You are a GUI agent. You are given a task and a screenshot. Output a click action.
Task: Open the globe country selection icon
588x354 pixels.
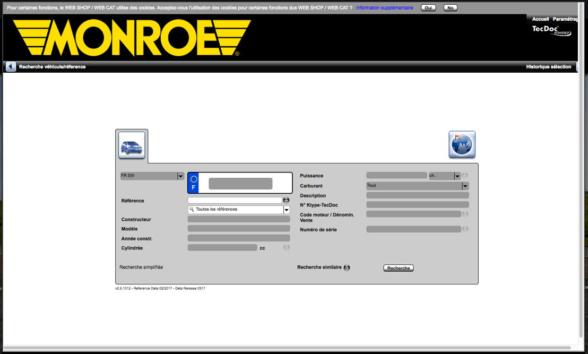point(462,144)
